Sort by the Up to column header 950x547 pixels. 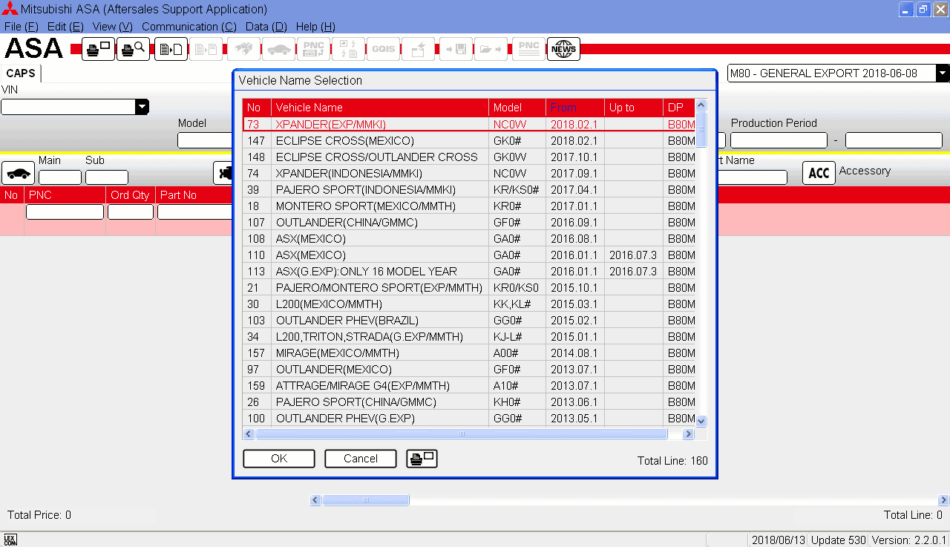click(634, 108)
